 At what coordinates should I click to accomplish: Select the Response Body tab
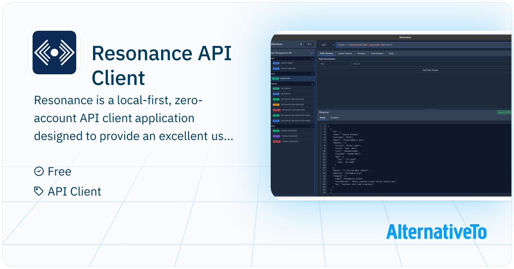pyautogui.click(x=323, y=117)
